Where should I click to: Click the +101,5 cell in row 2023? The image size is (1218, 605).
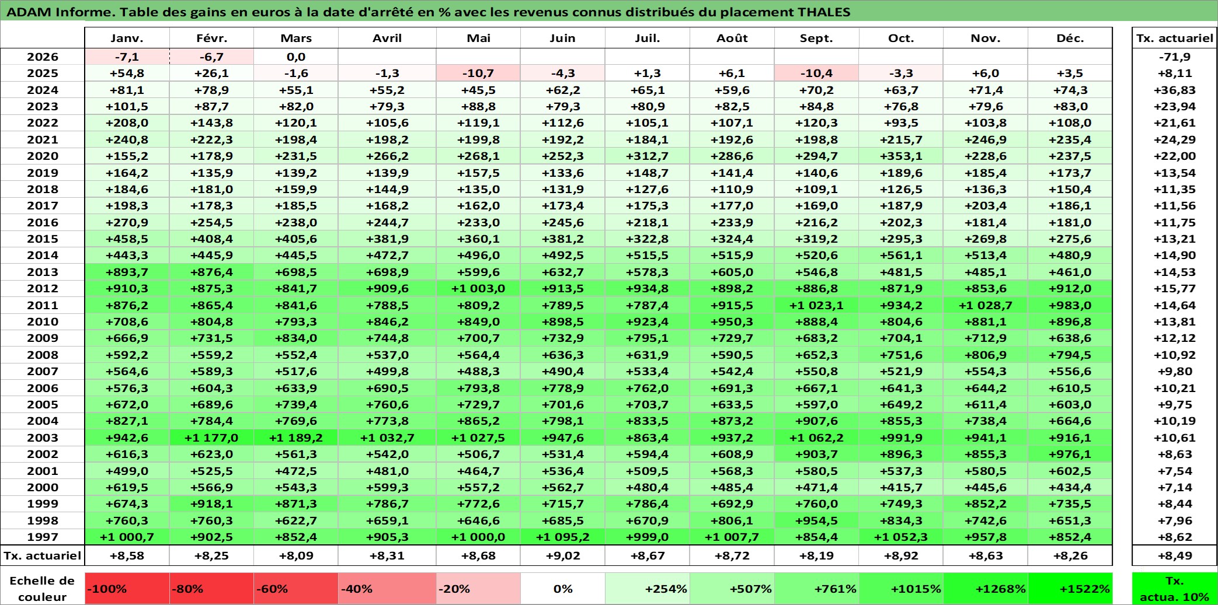point(127,106)
